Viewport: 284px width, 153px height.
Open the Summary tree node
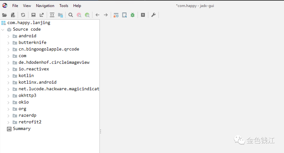click(x=22, y=129)
